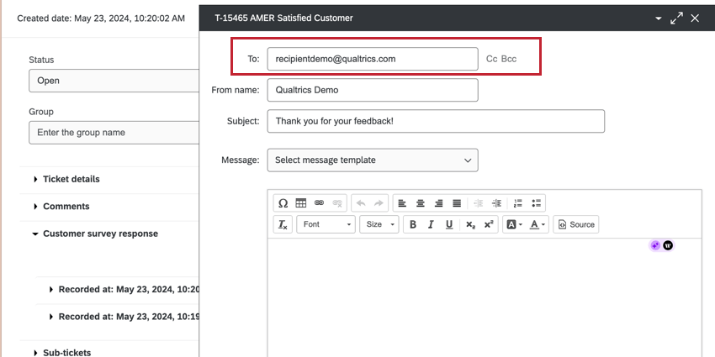Insert a bulleted list
This screenshot has height=357, width=715.
[537, 203]
